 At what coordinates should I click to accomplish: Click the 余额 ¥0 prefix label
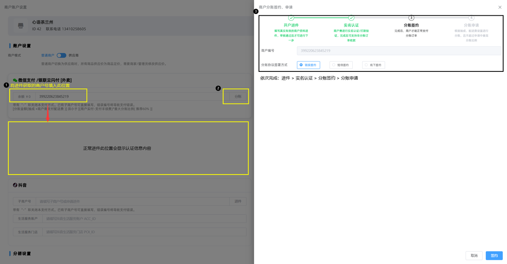tap(24, 96)
